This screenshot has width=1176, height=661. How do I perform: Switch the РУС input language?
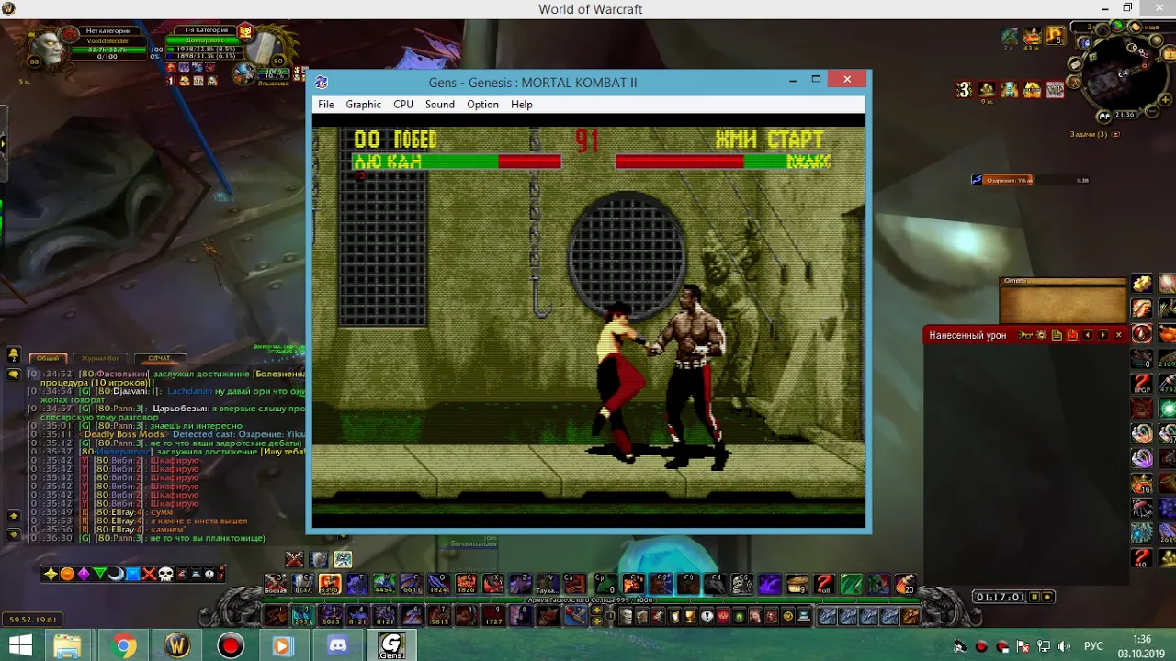pyautogui.click(x=1093, y=646)
